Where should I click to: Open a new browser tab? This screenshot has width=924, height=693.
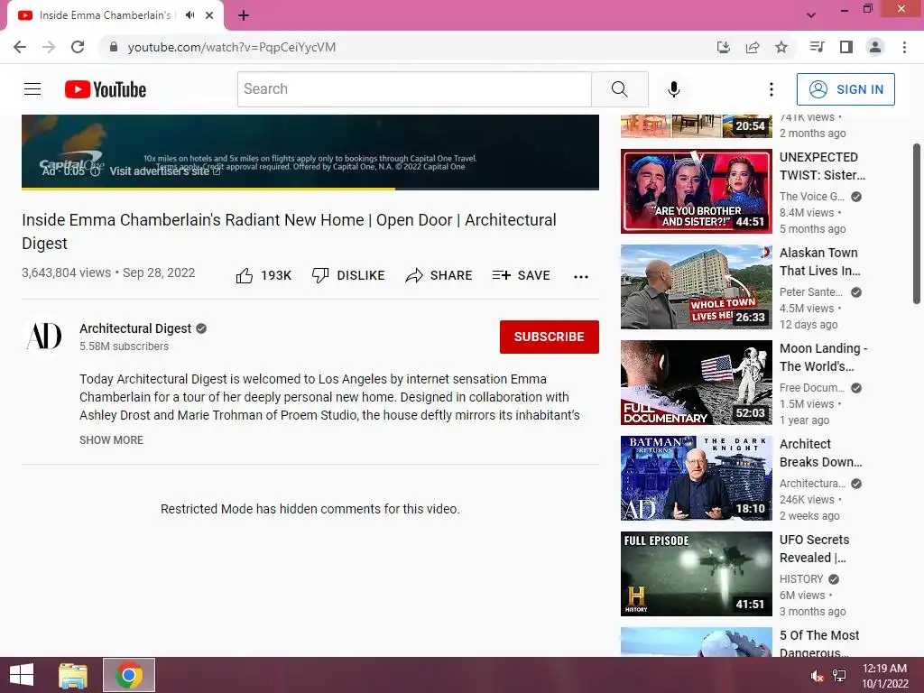[x=244, y=15]
